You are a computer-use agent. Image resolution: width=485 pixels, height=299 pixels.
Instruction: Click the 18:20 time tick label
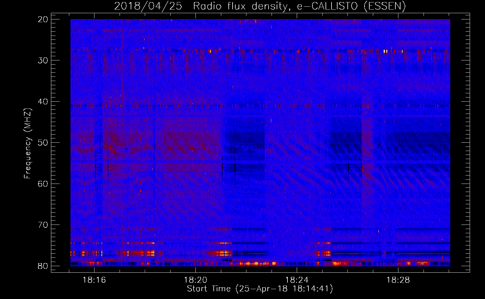coord(196,280)
